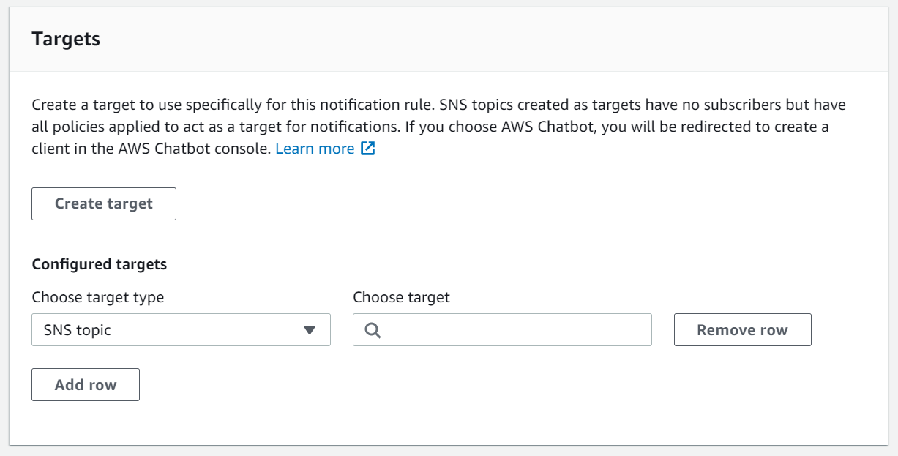Click the Targets panel header bar
The width and height of the screenshot is (898, 456).
coord(449,39)
